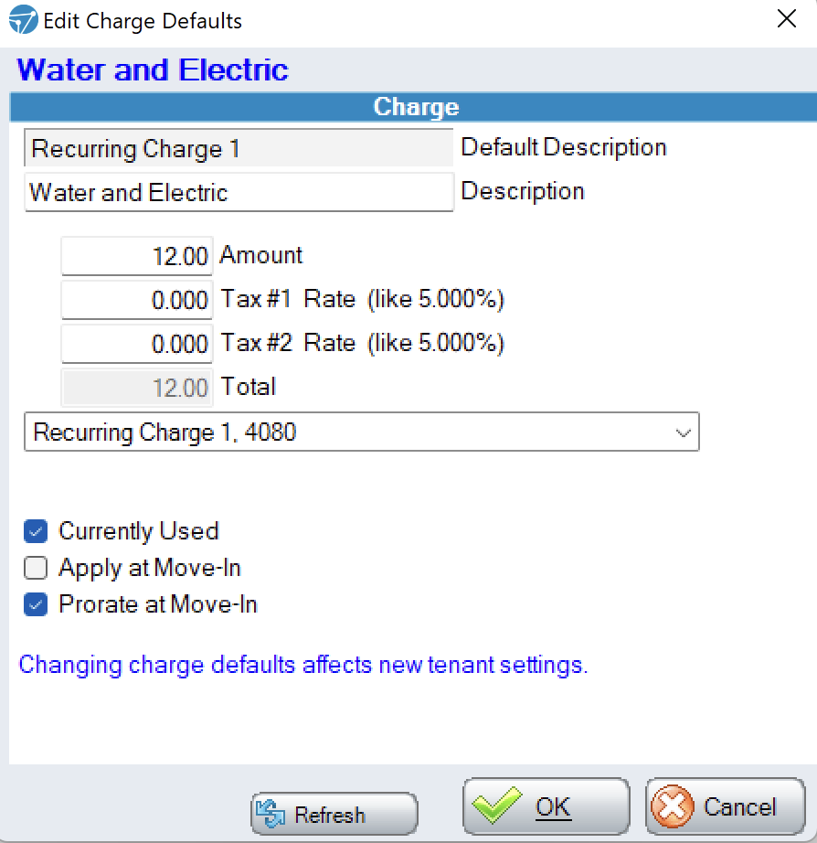Screen dimensions: 817x843
Task: Click the Tax #2 Rate input field
Action: 137,344
